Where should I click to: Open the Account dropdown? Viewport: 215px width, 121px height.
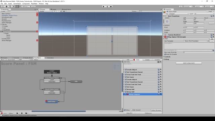(x=188, y=7)
